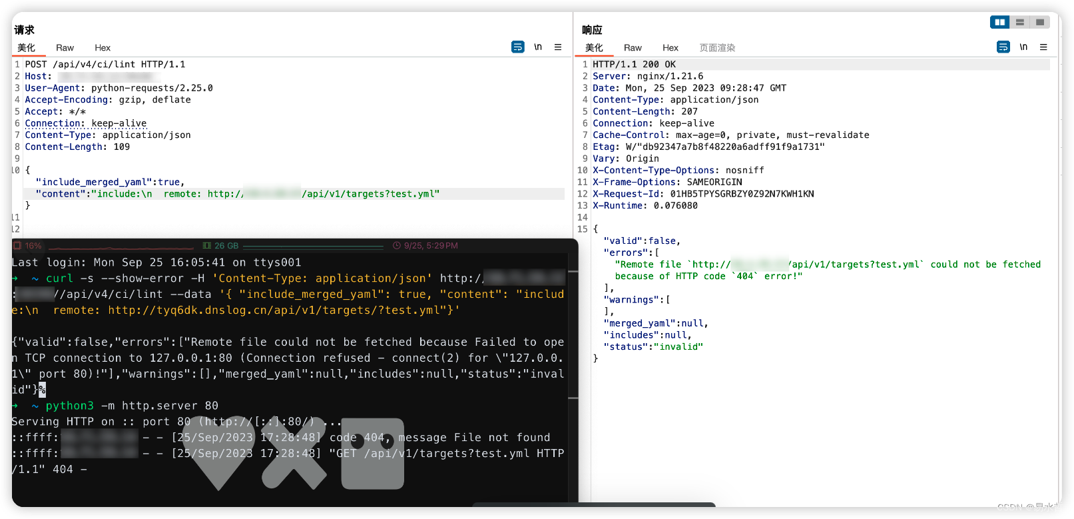Open the response 页面渲染 render tab

(717, 48)
